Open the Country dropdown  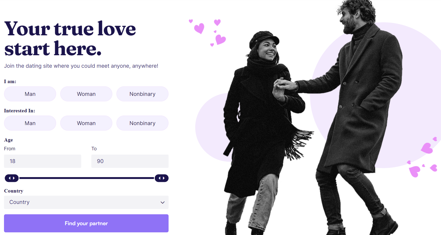click(x=86, y=202)
